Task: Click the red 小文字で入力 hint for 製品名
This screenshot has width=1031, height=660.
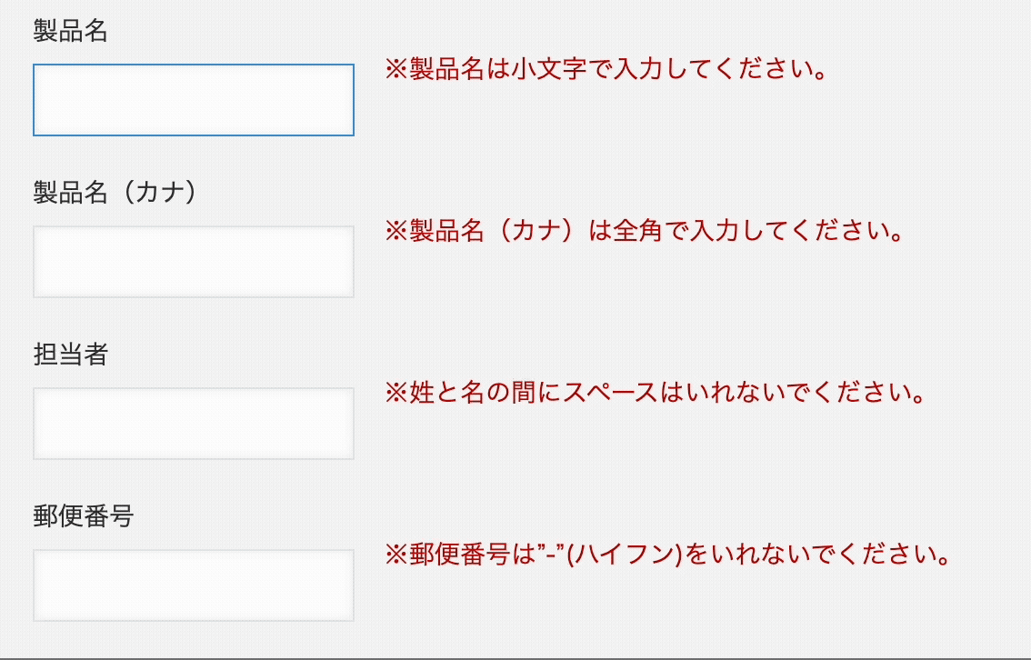Action: pyautogui.click(x=606, y=70)
